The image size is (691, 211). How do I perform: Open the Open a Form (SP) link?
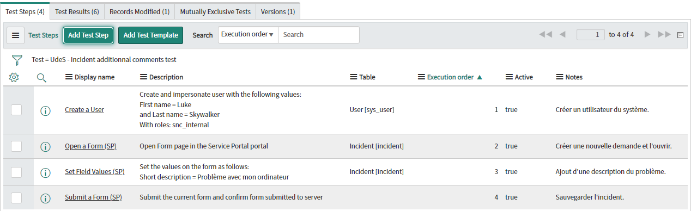coord(90,146)
